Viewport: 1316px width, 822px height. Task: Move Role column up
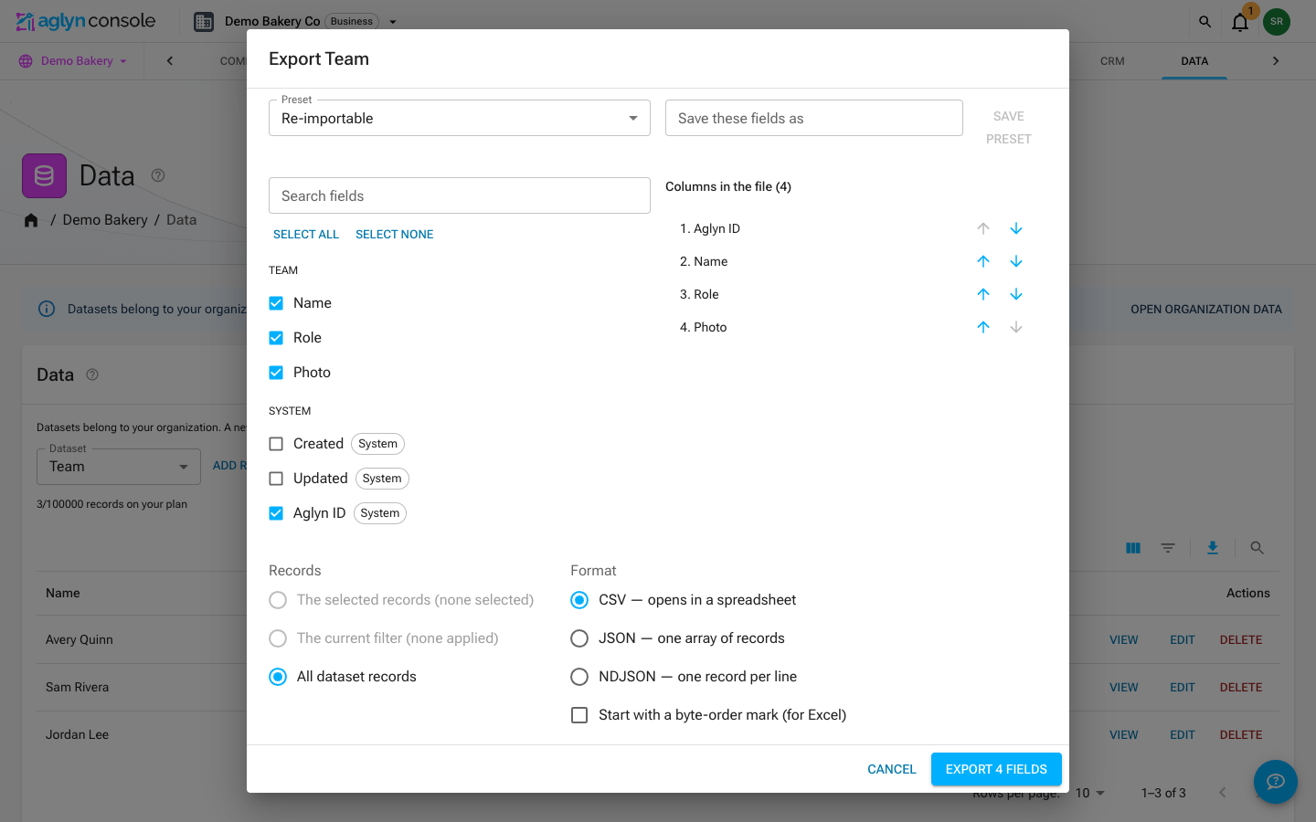coord(982,294)
